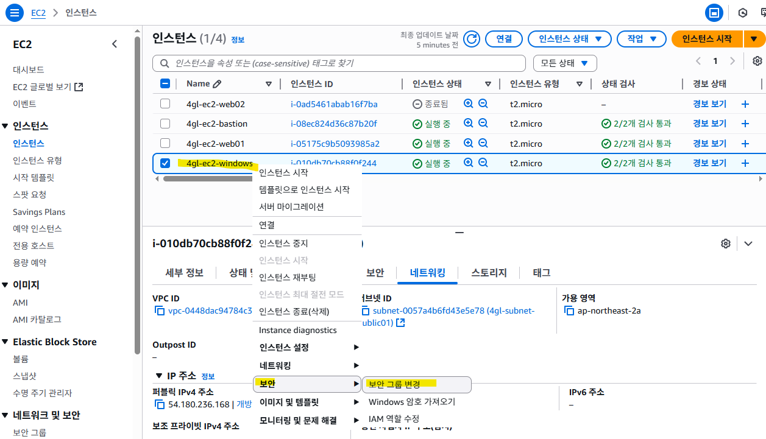This screenshot has height=439, width=766.
Task: Zoom out filter for 4gl-ec2-bastion status
Action: (483, 124)
